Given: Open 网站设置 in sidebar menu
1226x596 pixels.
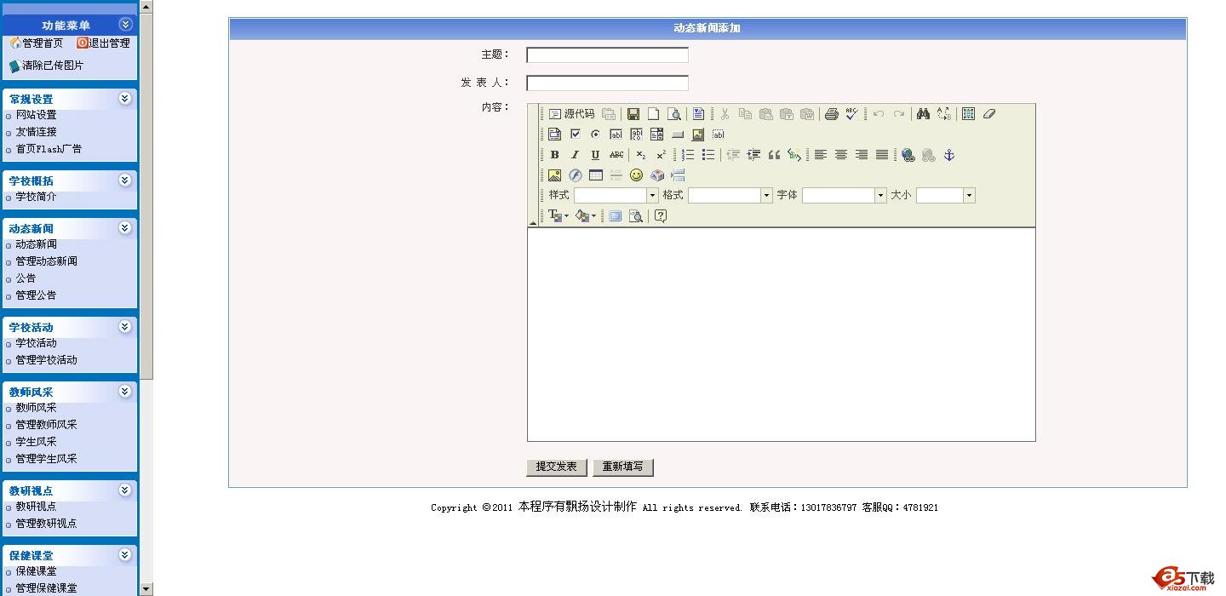Looking at the screenshot, I should [36, 115].
